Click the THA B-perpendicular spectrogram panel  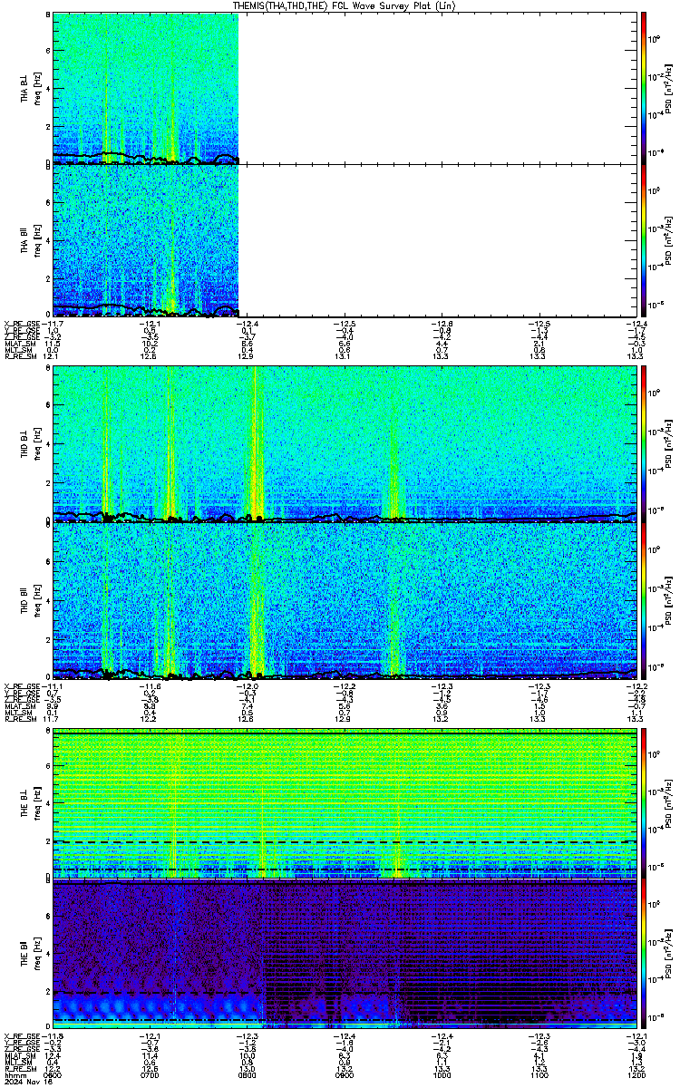coord(345,88)
